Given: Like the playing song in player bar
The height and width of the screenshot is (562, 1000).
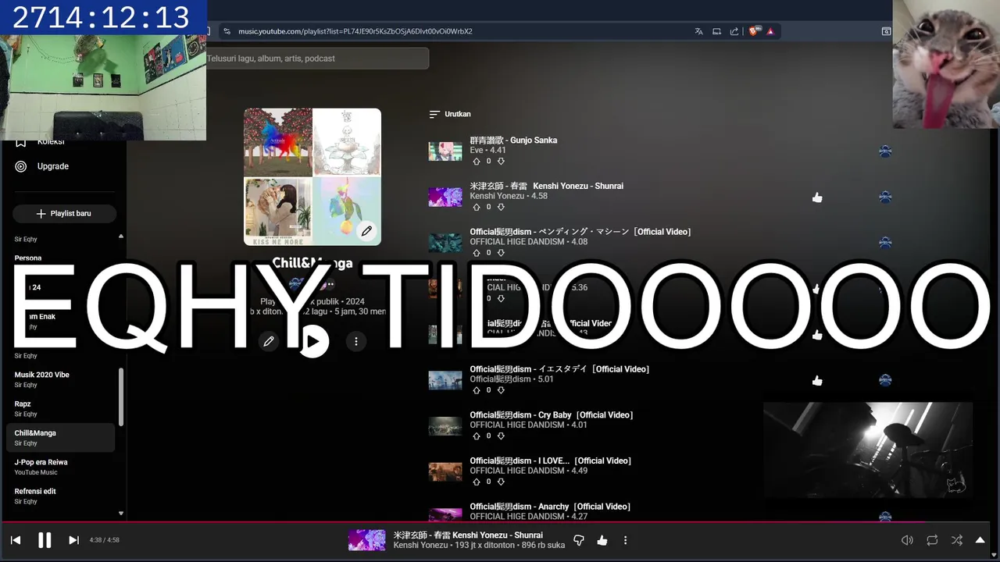Looking at the screenshot, I should tap(602, 540).
